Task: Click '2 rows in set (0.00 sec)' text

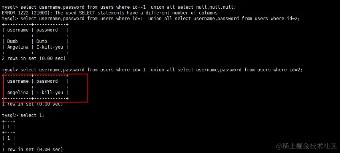Action: point(33,58)
